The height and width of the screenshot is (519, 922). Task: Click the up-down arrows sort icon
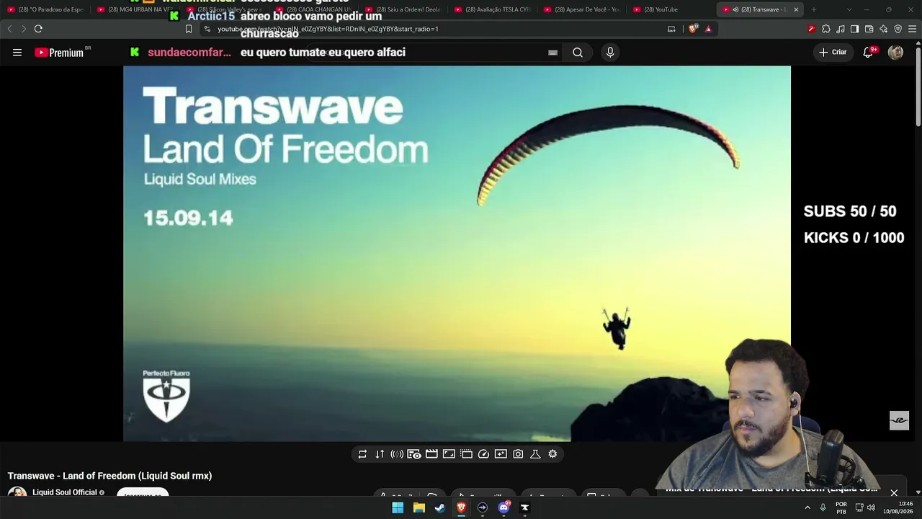click(380, 454)
